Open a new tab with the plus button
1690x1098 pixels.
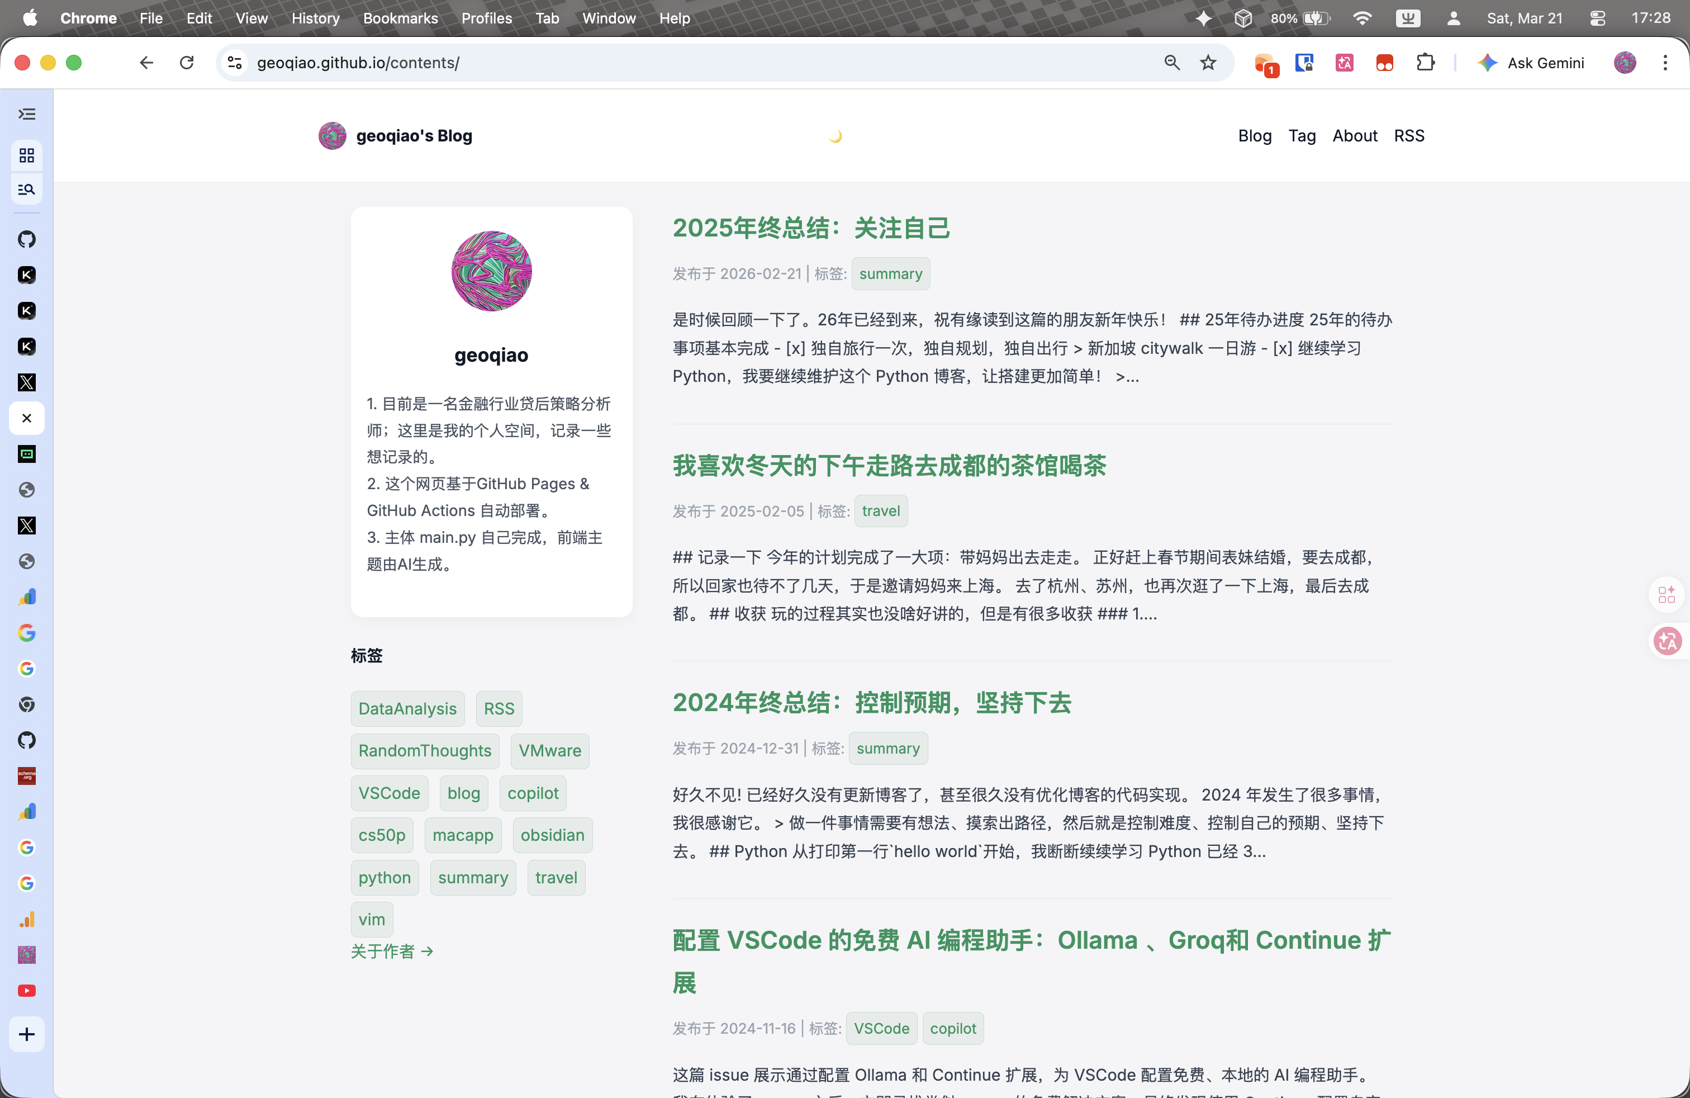(27, 1034)
